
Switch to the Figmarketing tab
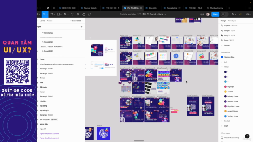coord(172,8)
